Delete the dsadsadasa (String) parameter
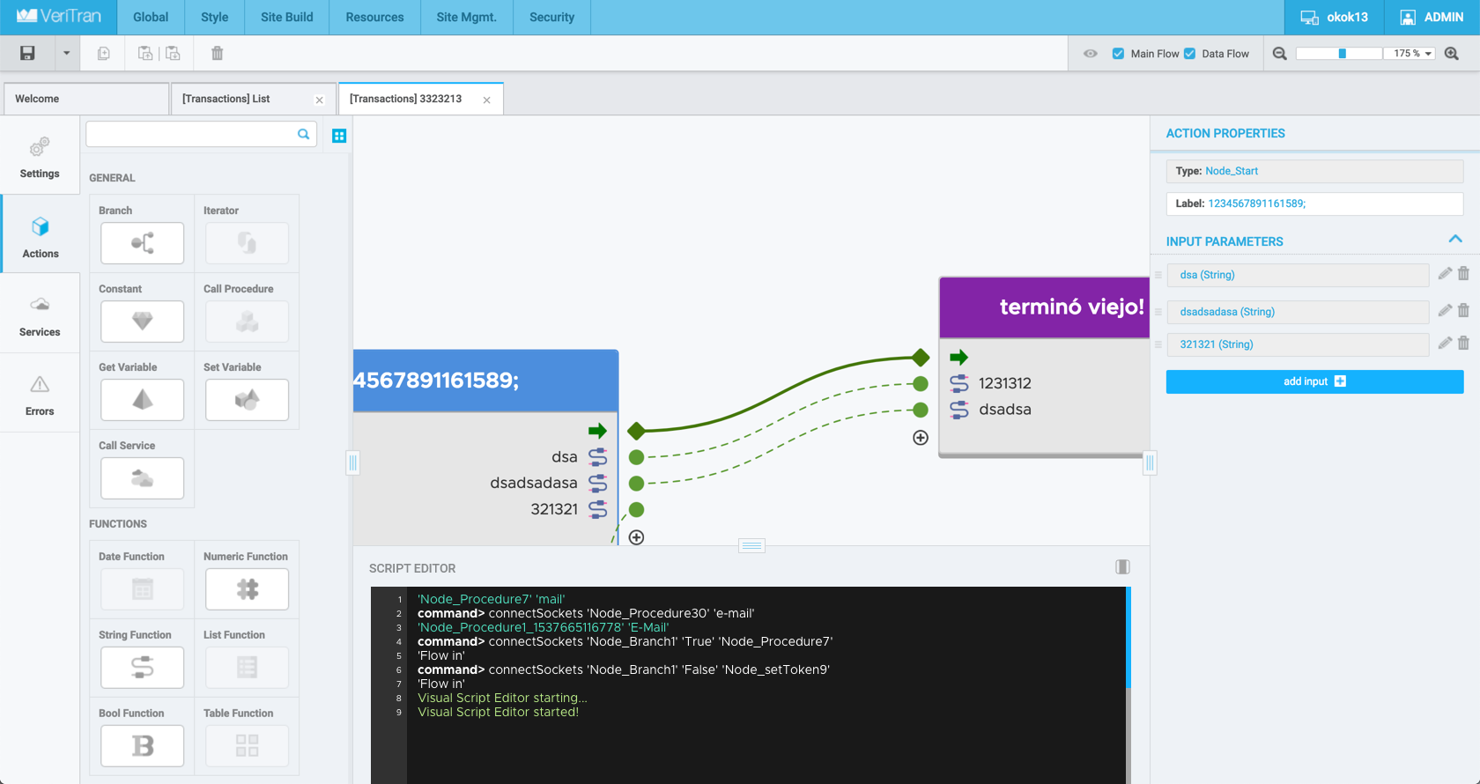 point(1463,310)
